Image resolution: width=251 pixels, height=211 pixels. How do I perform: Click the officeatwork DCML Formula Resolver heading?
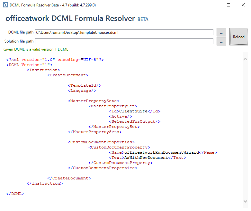pos(70,18)
